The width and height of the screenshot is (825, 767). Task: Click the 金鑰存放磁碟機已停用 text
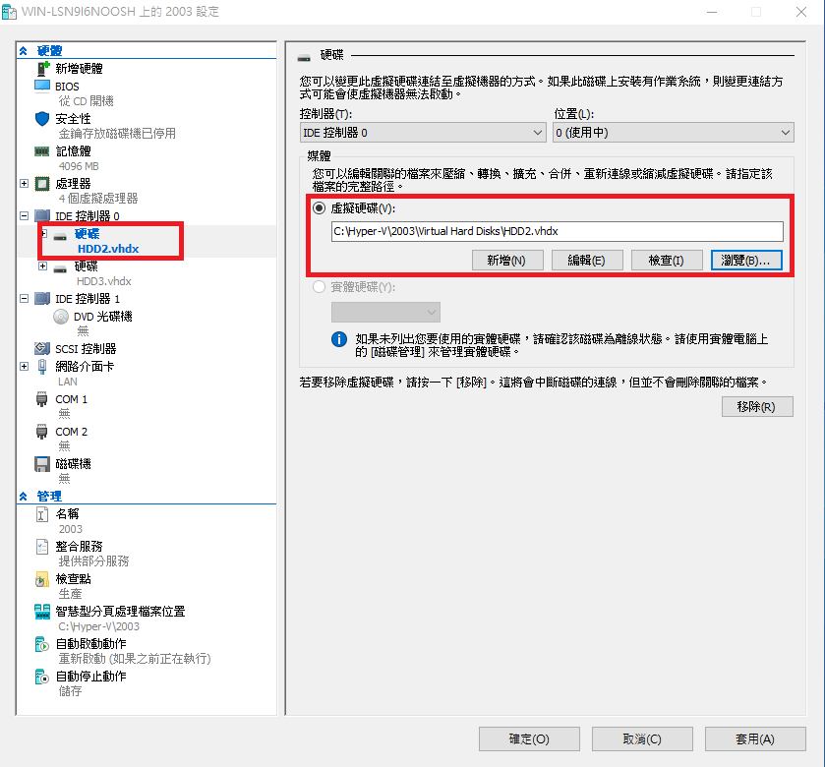(x=117, y=134)
